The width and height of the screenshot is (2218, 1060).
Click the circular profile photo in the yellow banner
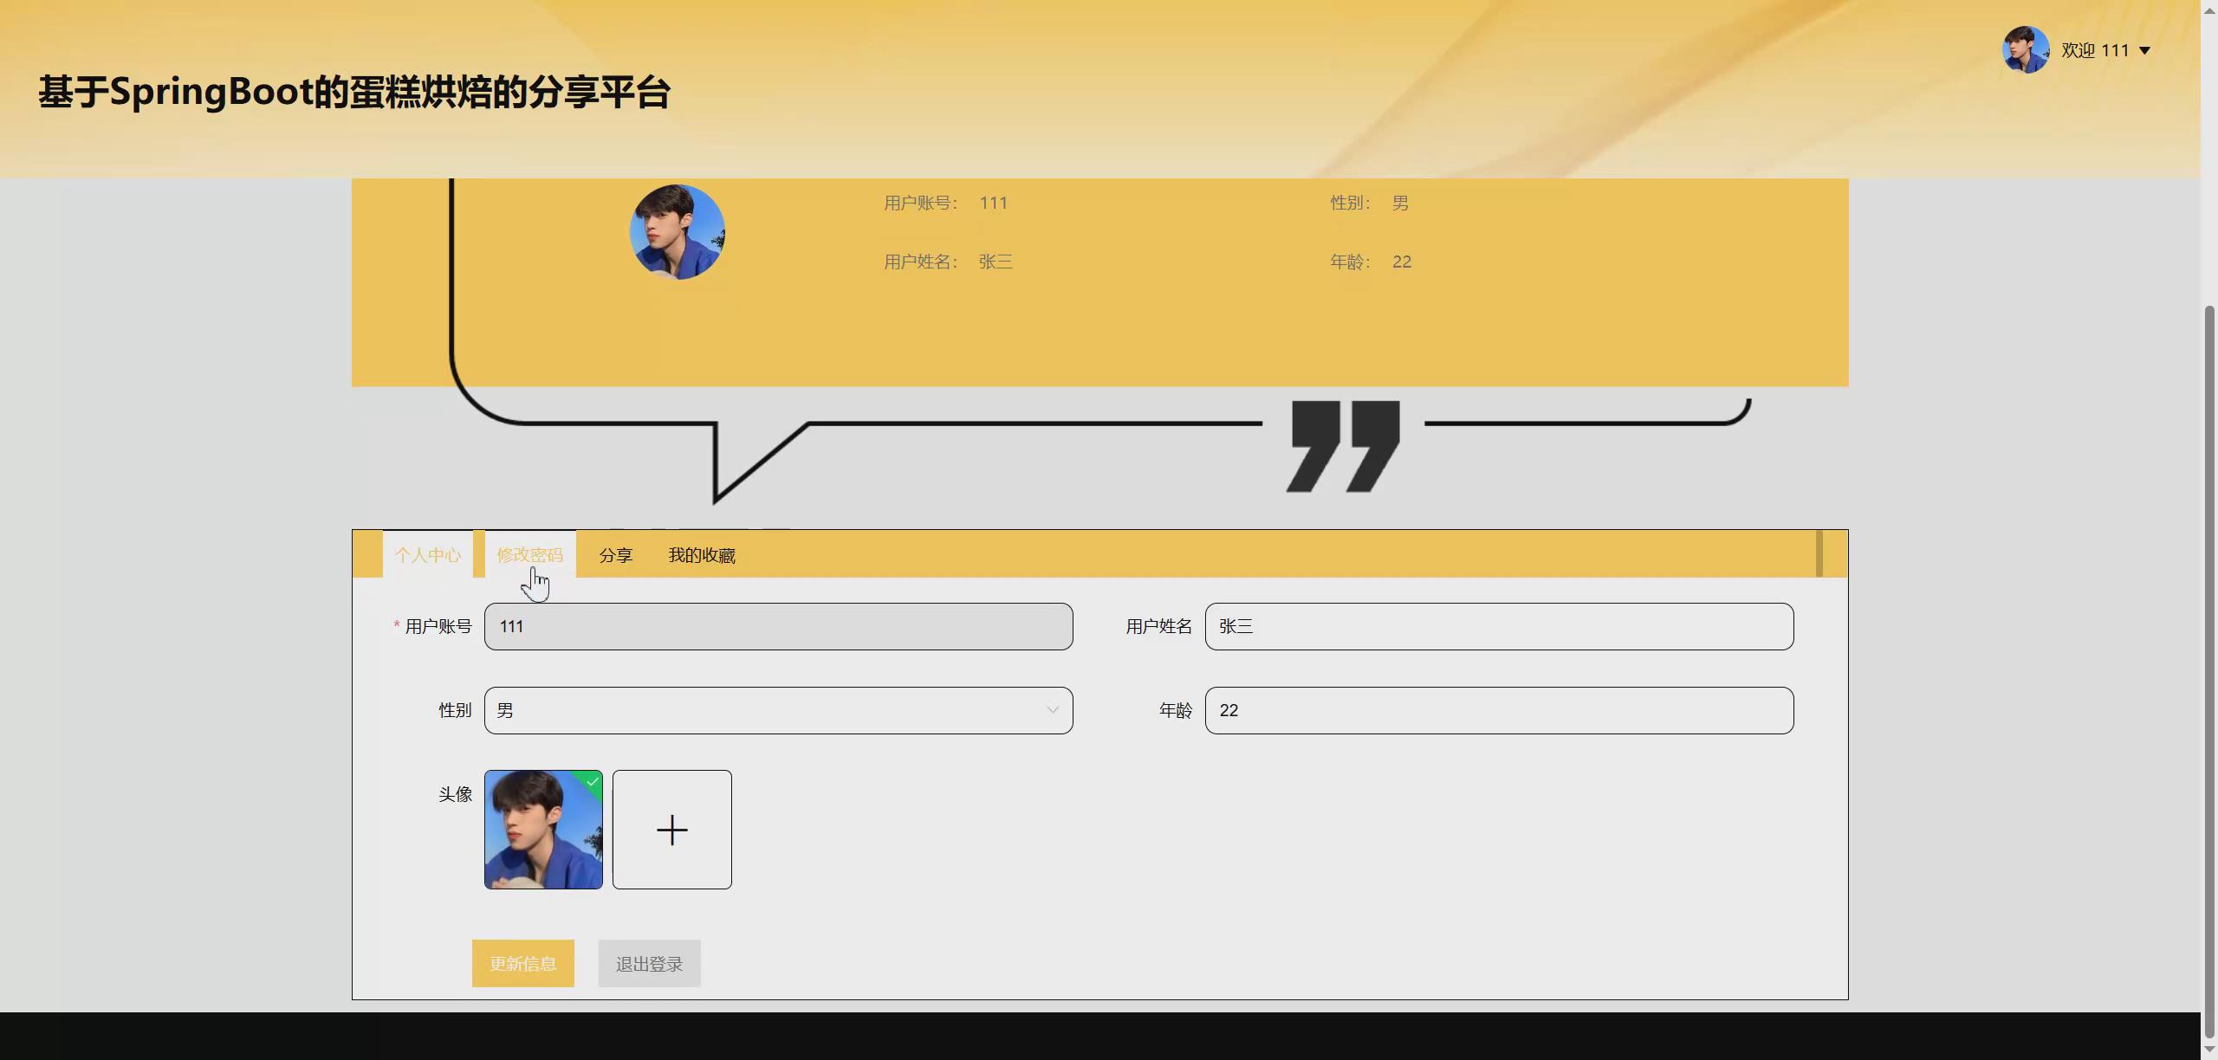tap(678, 231)
